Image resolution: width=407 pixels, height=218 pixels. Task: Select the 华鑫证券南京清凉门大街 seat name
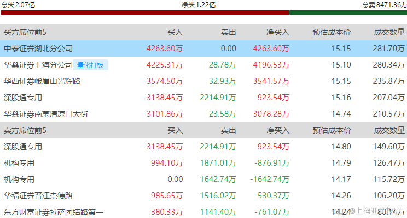[x=46, y=114]
